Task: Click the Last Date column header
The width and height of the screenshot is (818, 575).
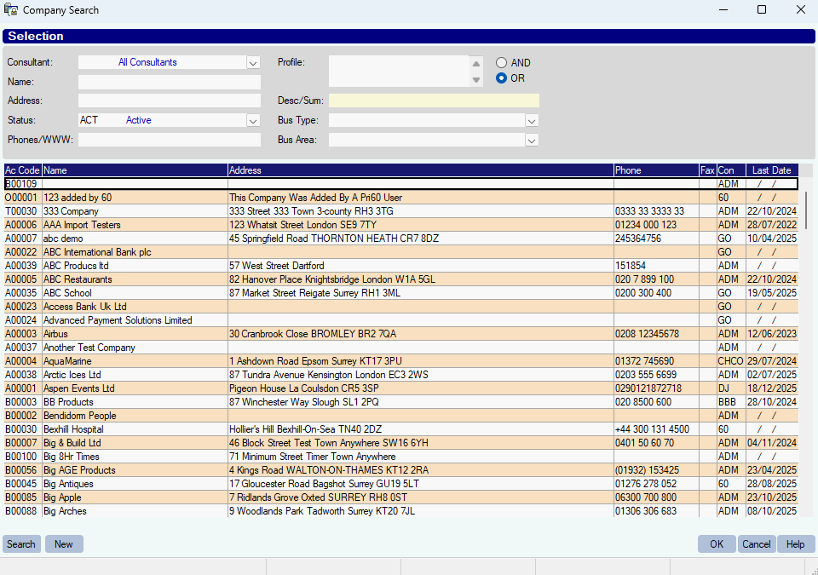Action: coord(772,170)
